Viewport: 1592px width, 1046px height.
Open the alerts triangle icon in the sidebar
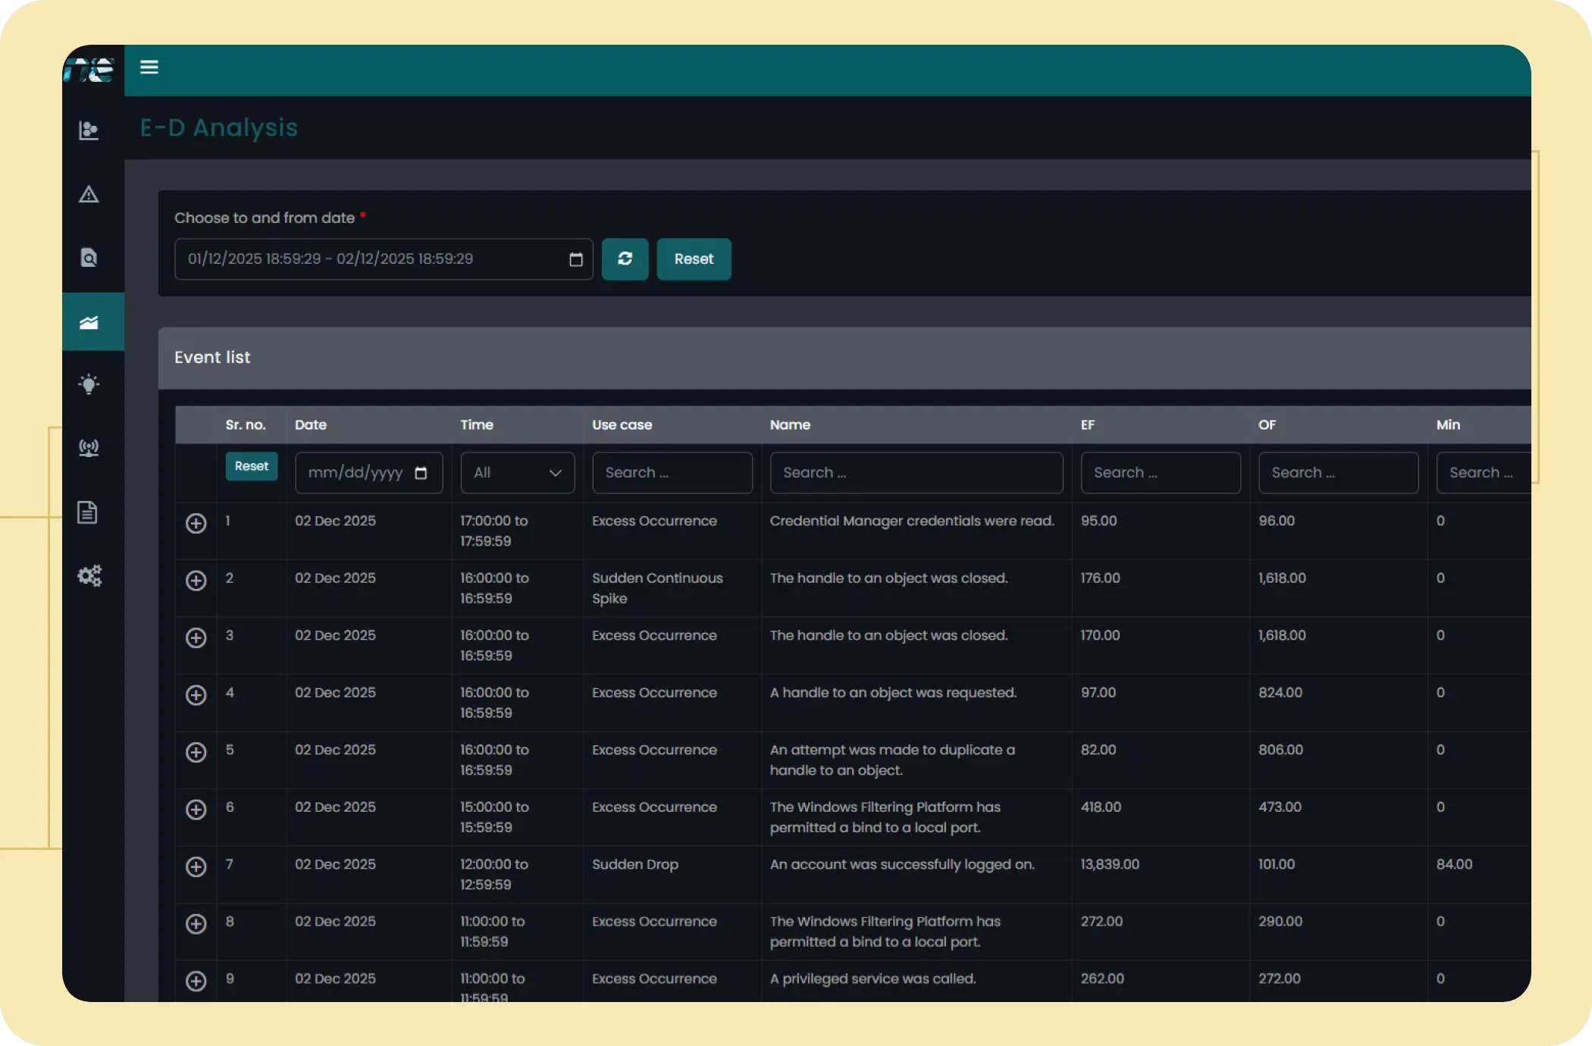click(x=89, y=195)
